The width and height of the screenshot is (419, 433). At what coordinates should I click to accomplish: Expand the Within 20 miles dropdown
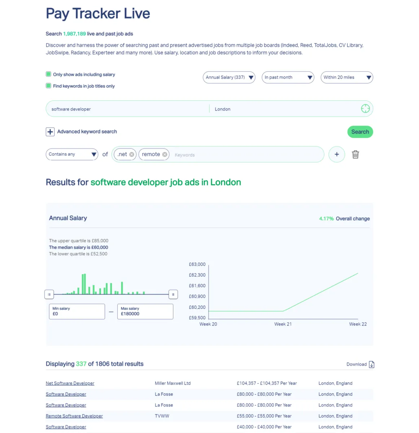[x=346, y=77]
